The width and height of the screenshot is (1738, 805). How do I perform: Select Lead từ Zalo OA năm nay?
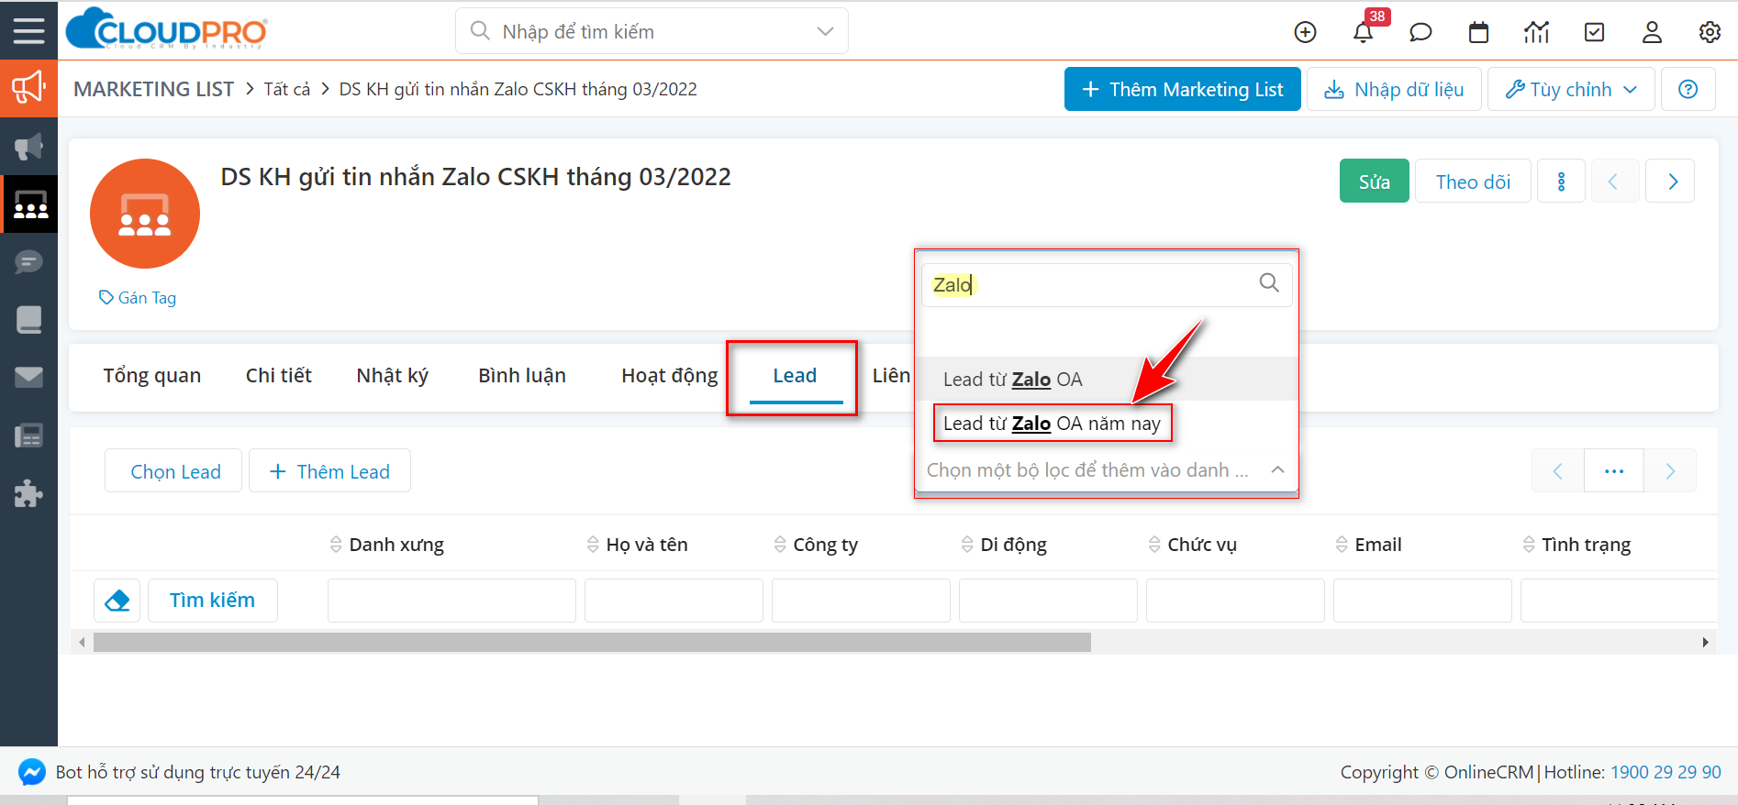tap(1052, 424)
